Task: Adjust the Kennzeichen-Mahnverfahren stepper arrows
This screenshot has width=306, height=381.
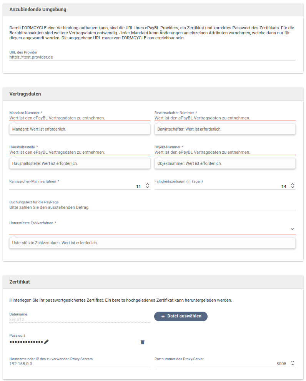Action: (147, 186)
